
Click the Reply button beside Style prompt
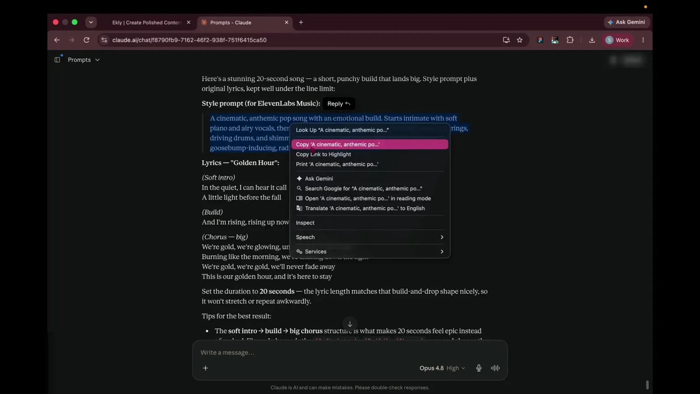click(x=339, y=104)
